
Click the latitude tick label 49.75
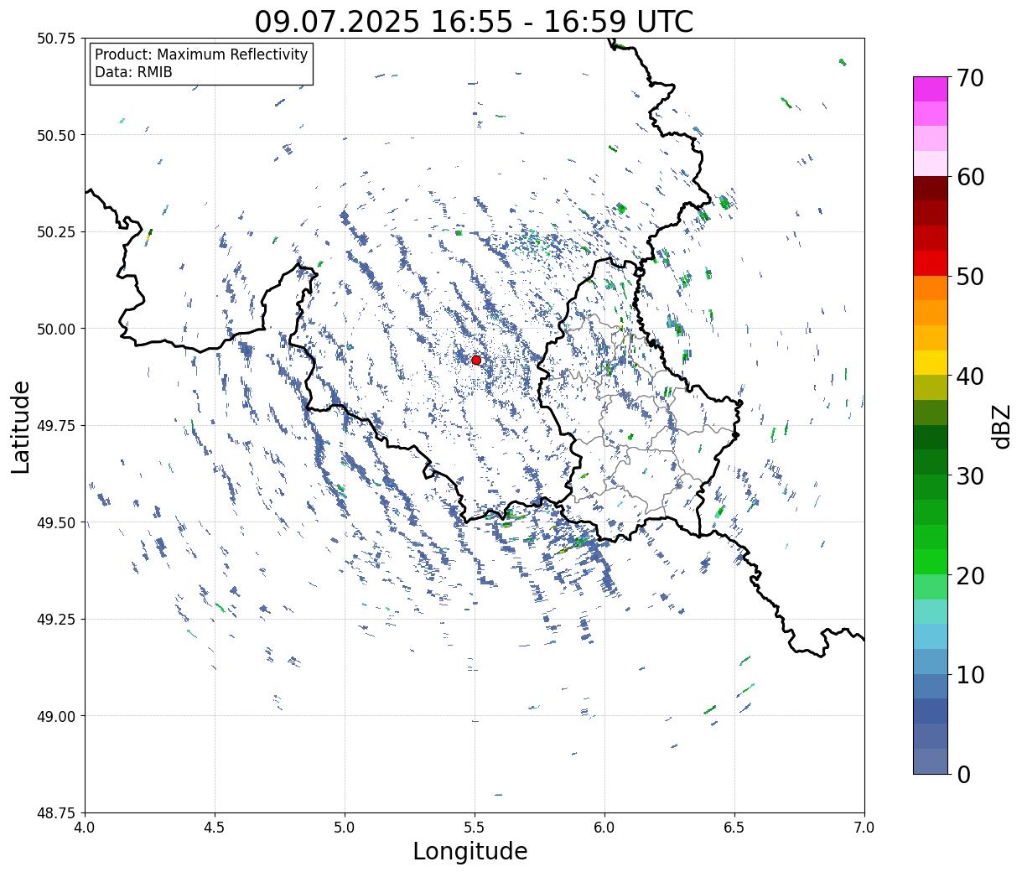click(56, 426)
